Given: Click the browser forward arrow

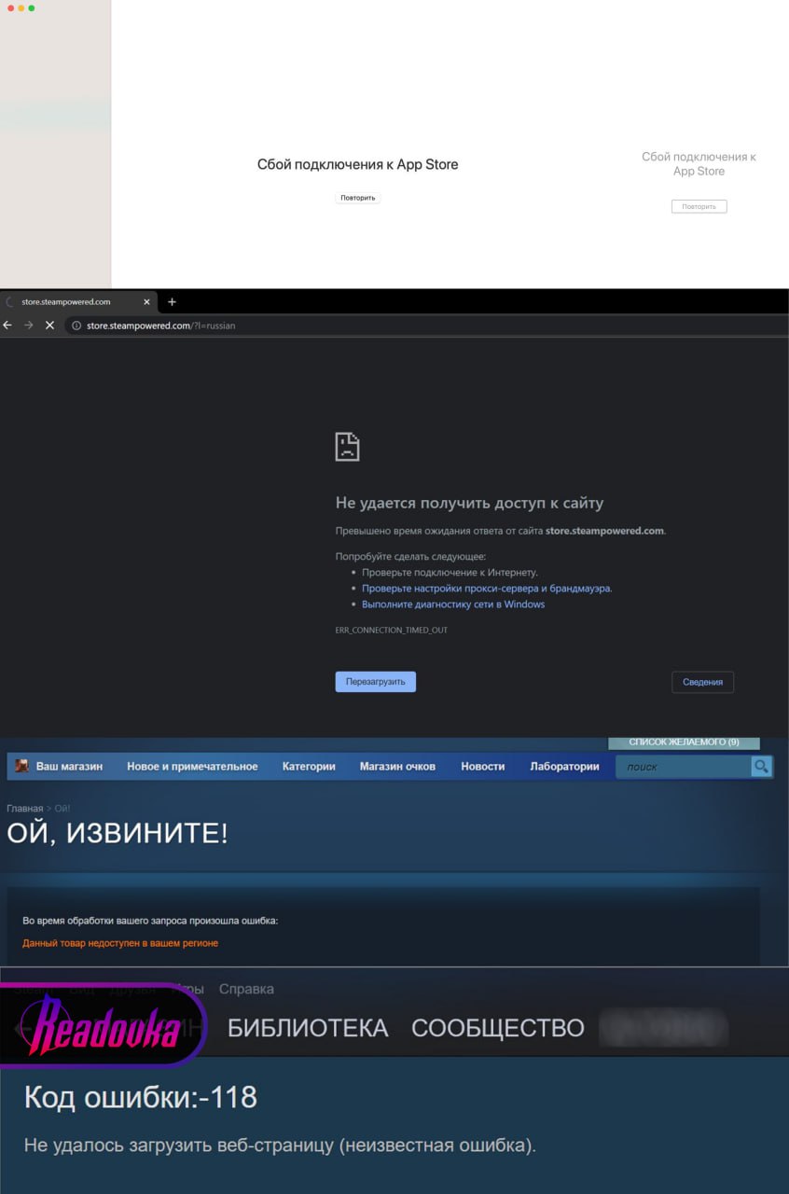Looking at the screenshot, I should pos(28,326).
